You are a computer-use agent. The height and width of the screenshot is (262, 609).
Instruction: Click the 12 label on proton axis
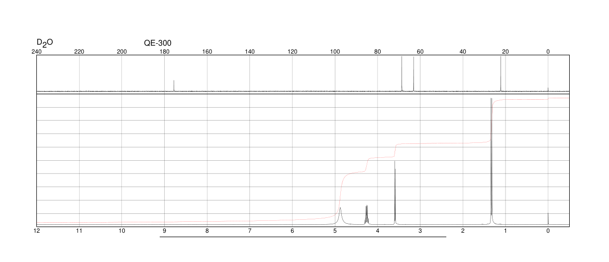point(37,231)
